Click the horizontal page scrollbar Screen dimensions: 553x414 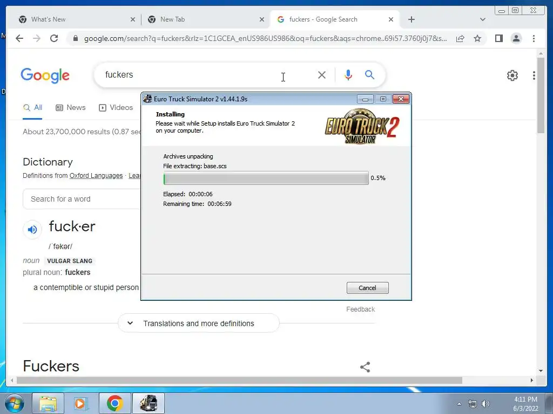click(239, 380)
